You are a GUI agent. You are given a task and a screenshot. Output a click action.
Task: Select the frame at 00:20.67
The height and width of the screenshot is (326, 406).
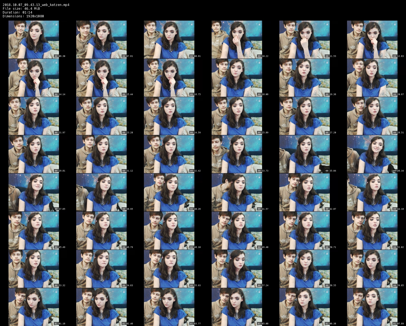[372, 78]
